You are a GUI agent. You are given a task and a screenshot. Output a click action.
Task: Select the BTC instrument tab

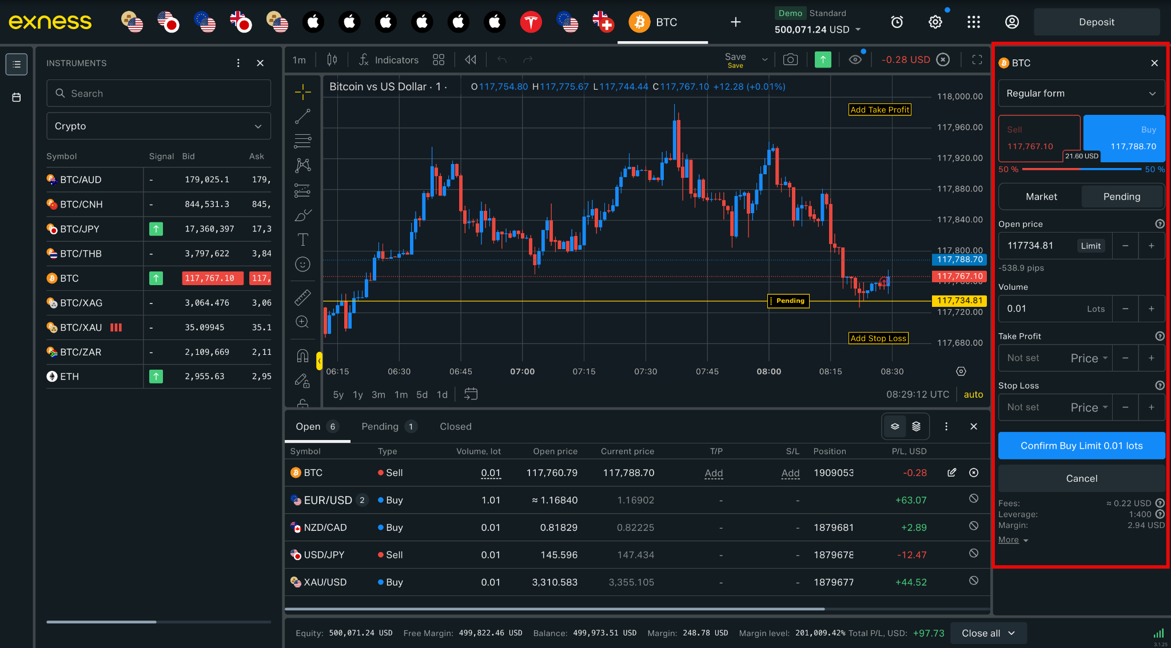coord(663,22)
